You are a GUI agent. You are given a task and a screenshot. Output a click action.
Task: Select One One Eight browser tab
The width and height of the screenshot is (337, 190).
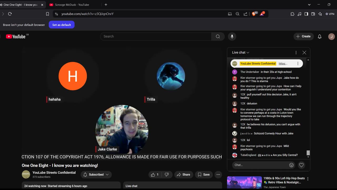point(20,5)
